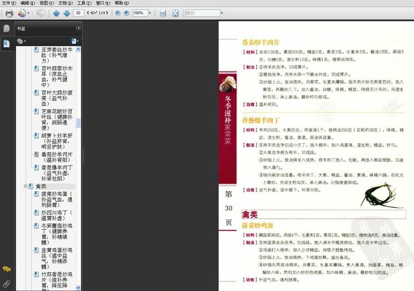414x291 pixels.
Task: Open the zoom percentage dropdown arrow
Action: click(x=150, y=13)
